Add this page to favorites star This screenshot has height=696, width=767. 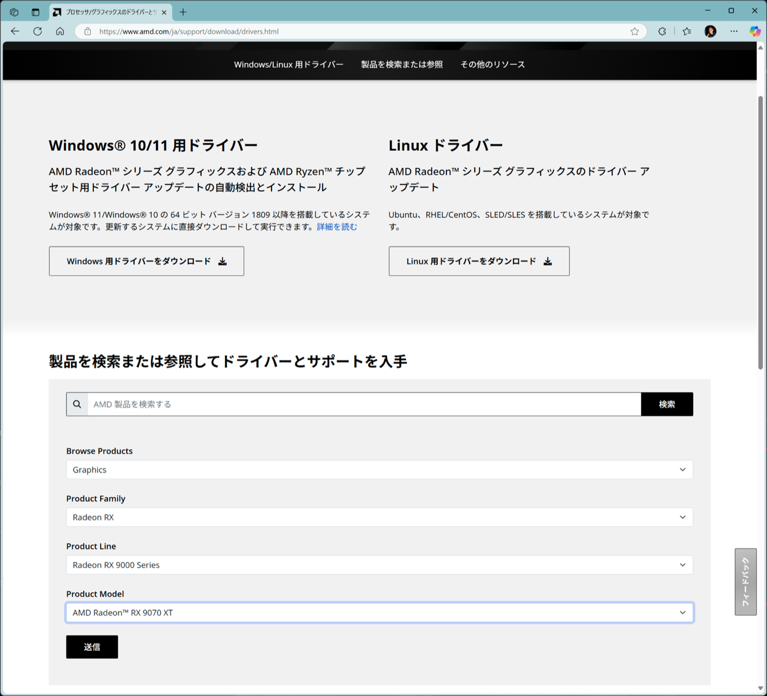635,32
